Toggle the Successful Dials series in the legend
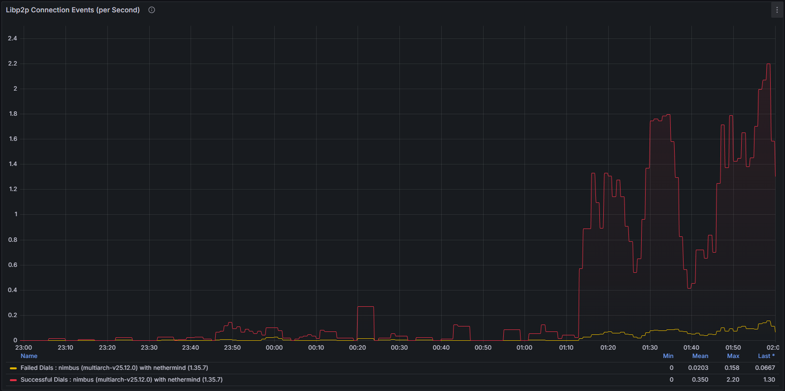Image resolution: width=785 pixels, height=391 pixels. (121, 380)
